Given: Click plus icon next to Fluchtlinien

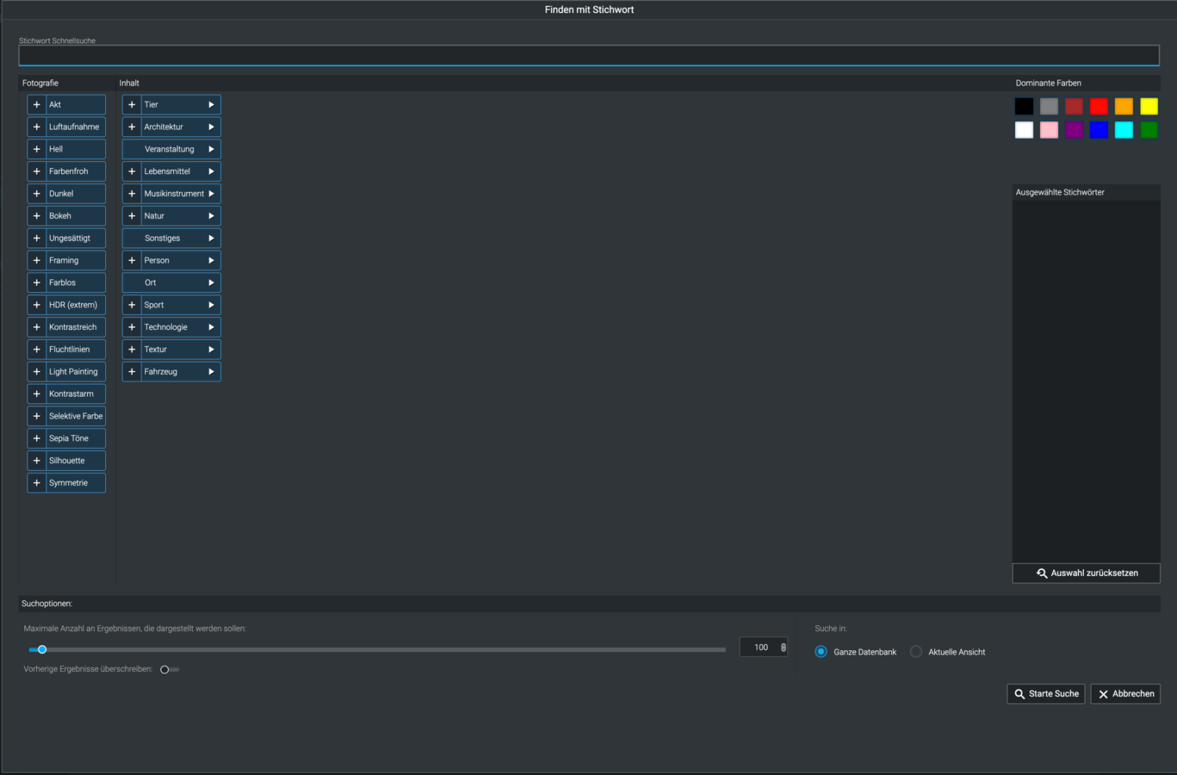Looking at the screenshot, I should [36, 349].
